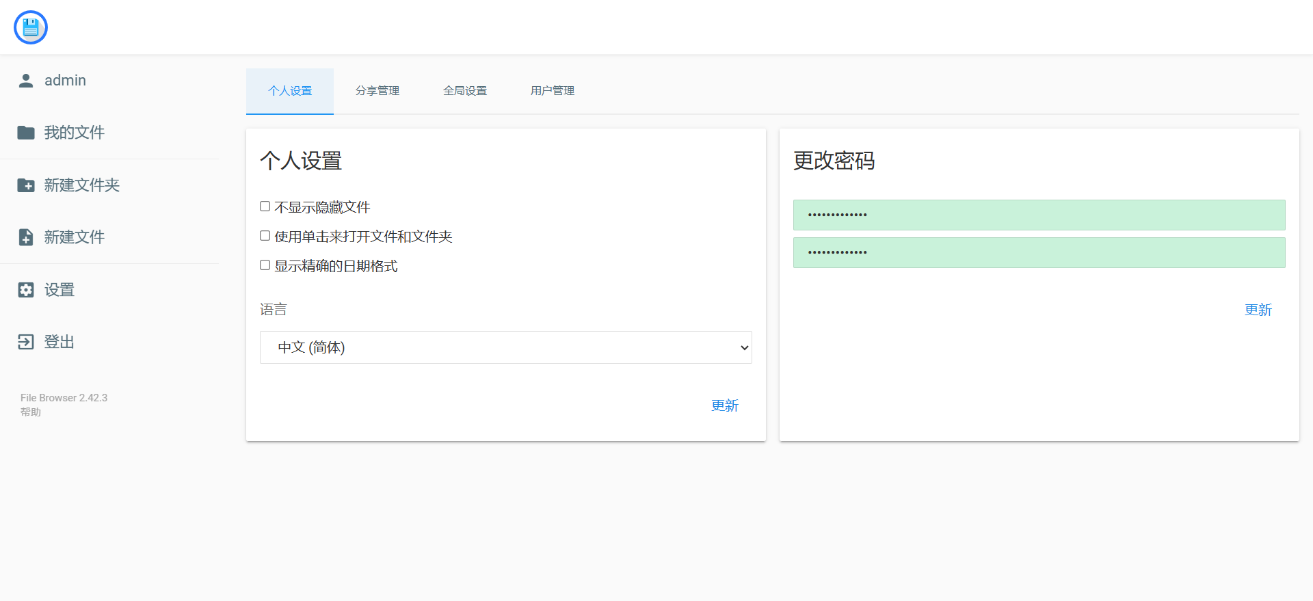Screen dimensions: 1313x601
Task: Select the 个人设置 tab
Action: click(290, 91)
